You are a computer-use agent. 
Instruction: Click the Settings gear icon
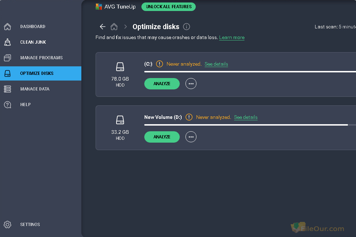tap(7, 225)
